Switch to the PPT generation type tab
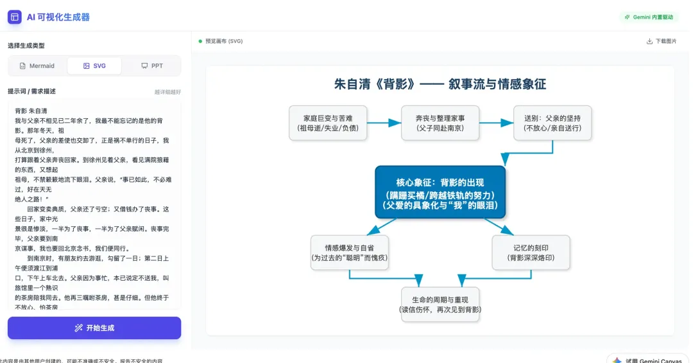This screenshot has height=363, width=693. 151,66
